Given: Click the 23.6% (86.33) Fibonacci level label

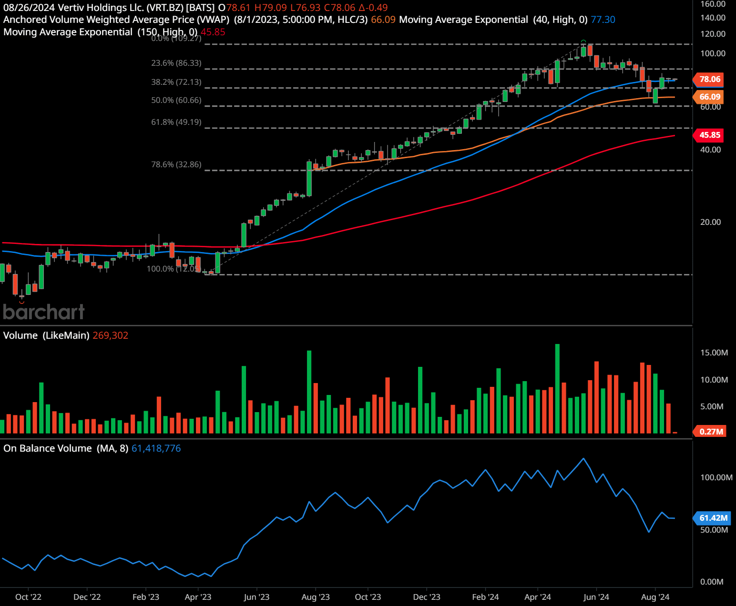Looking at the screenshot, I should click(176, 63).
